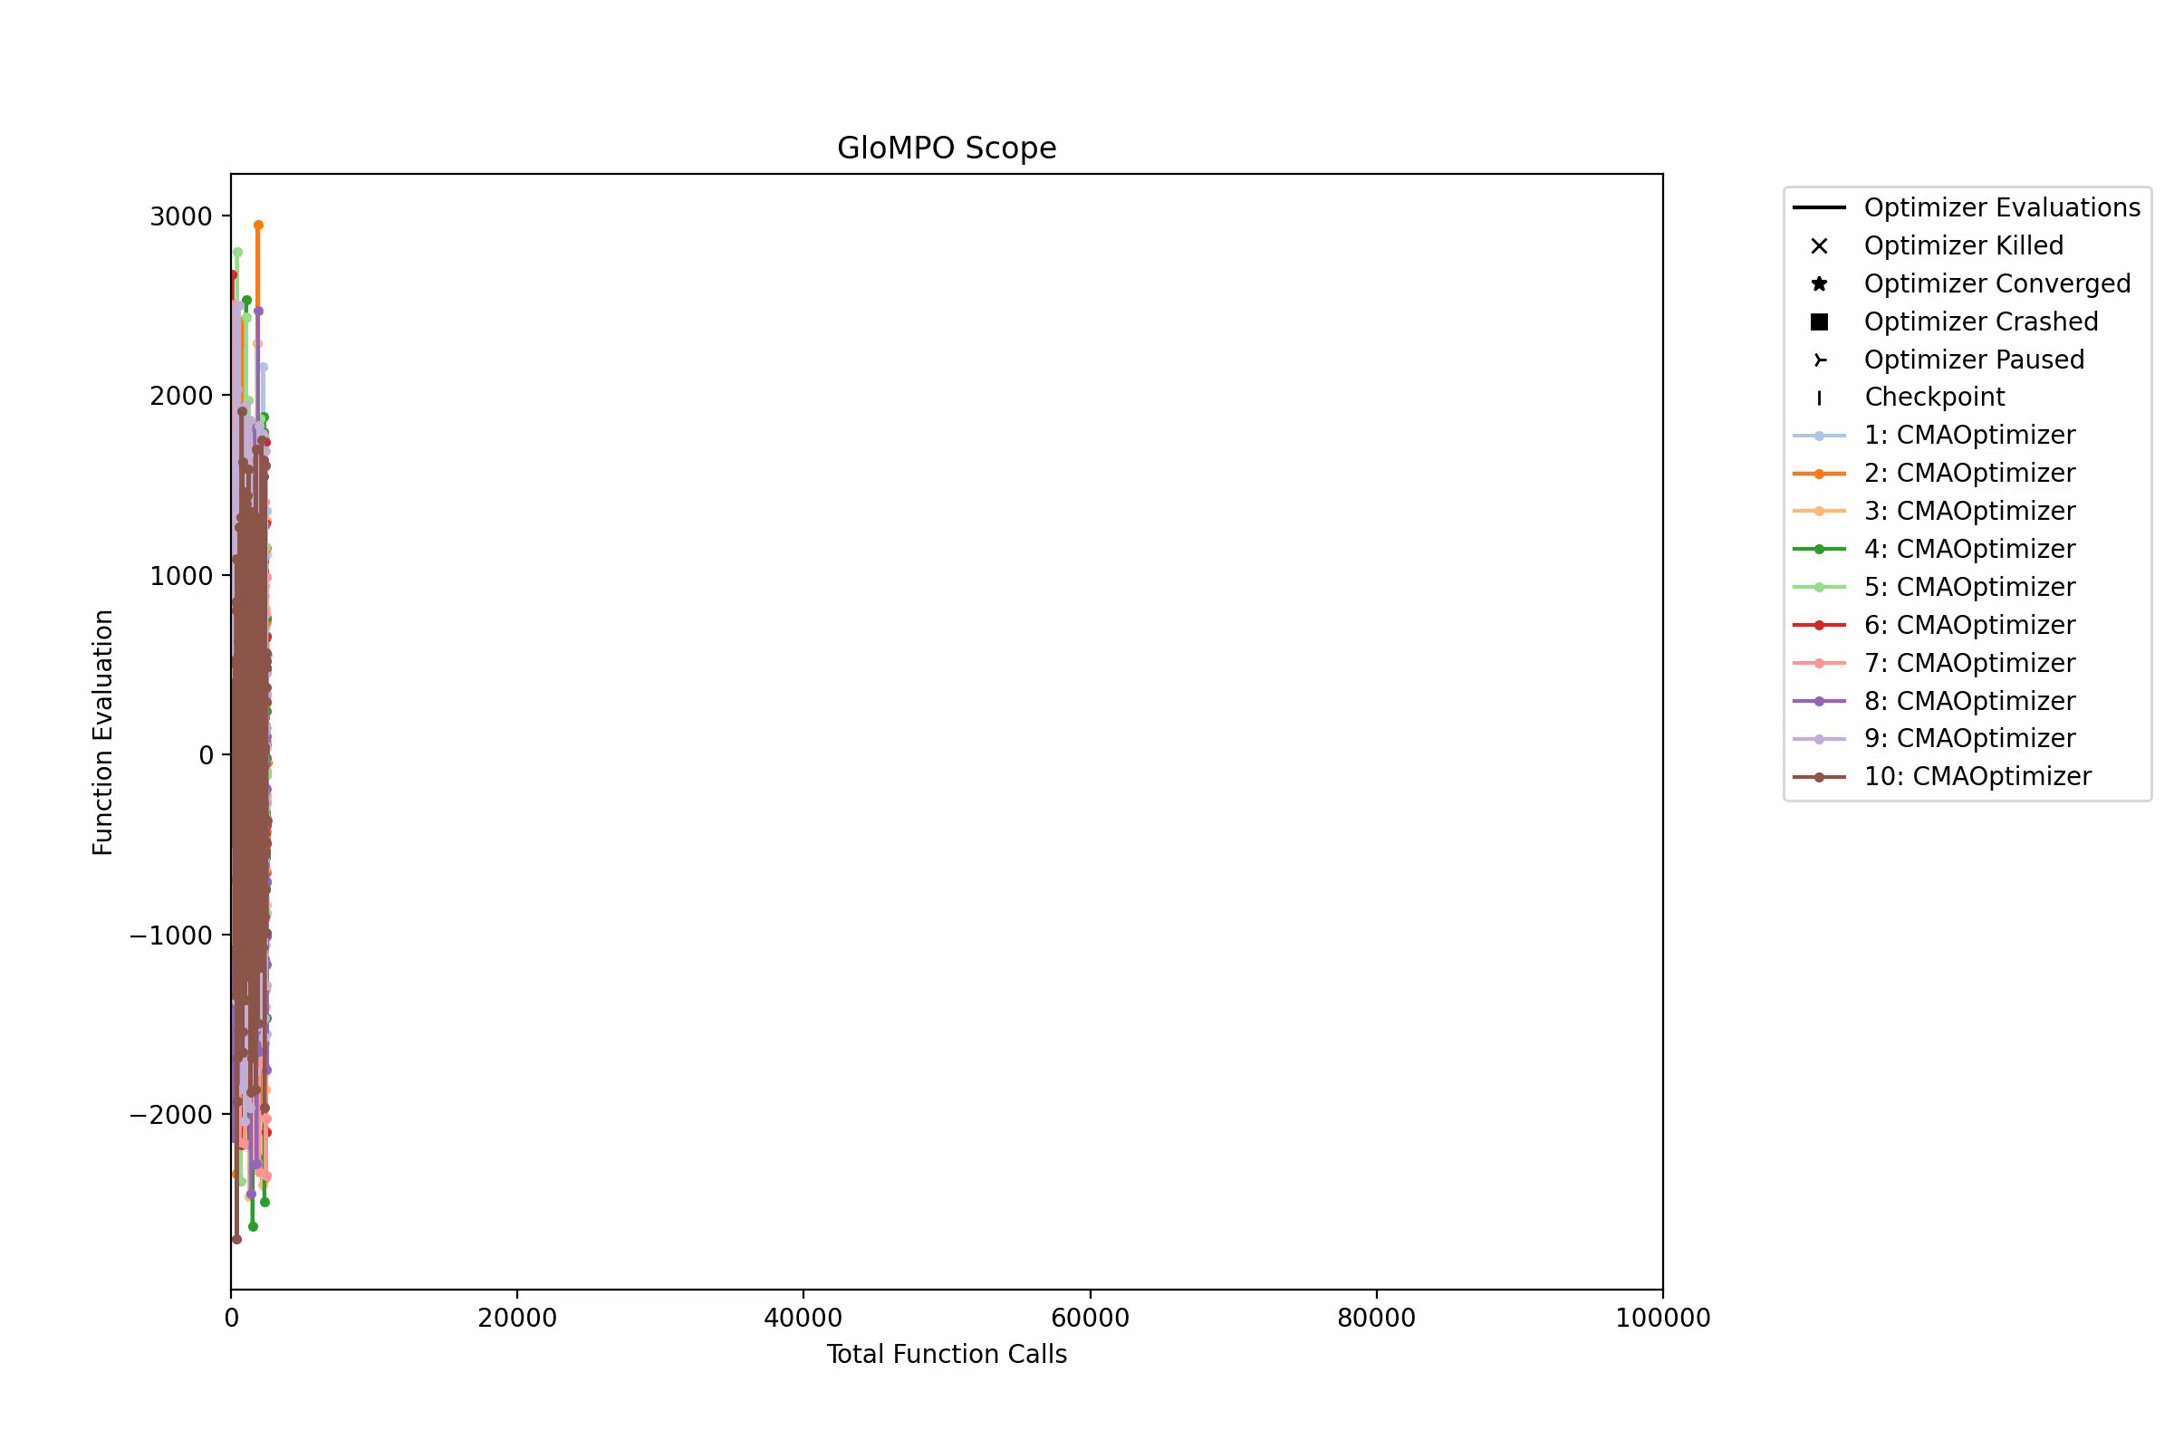Click the orange 2: CMAOptimizer line swatch

point(1818,473)
